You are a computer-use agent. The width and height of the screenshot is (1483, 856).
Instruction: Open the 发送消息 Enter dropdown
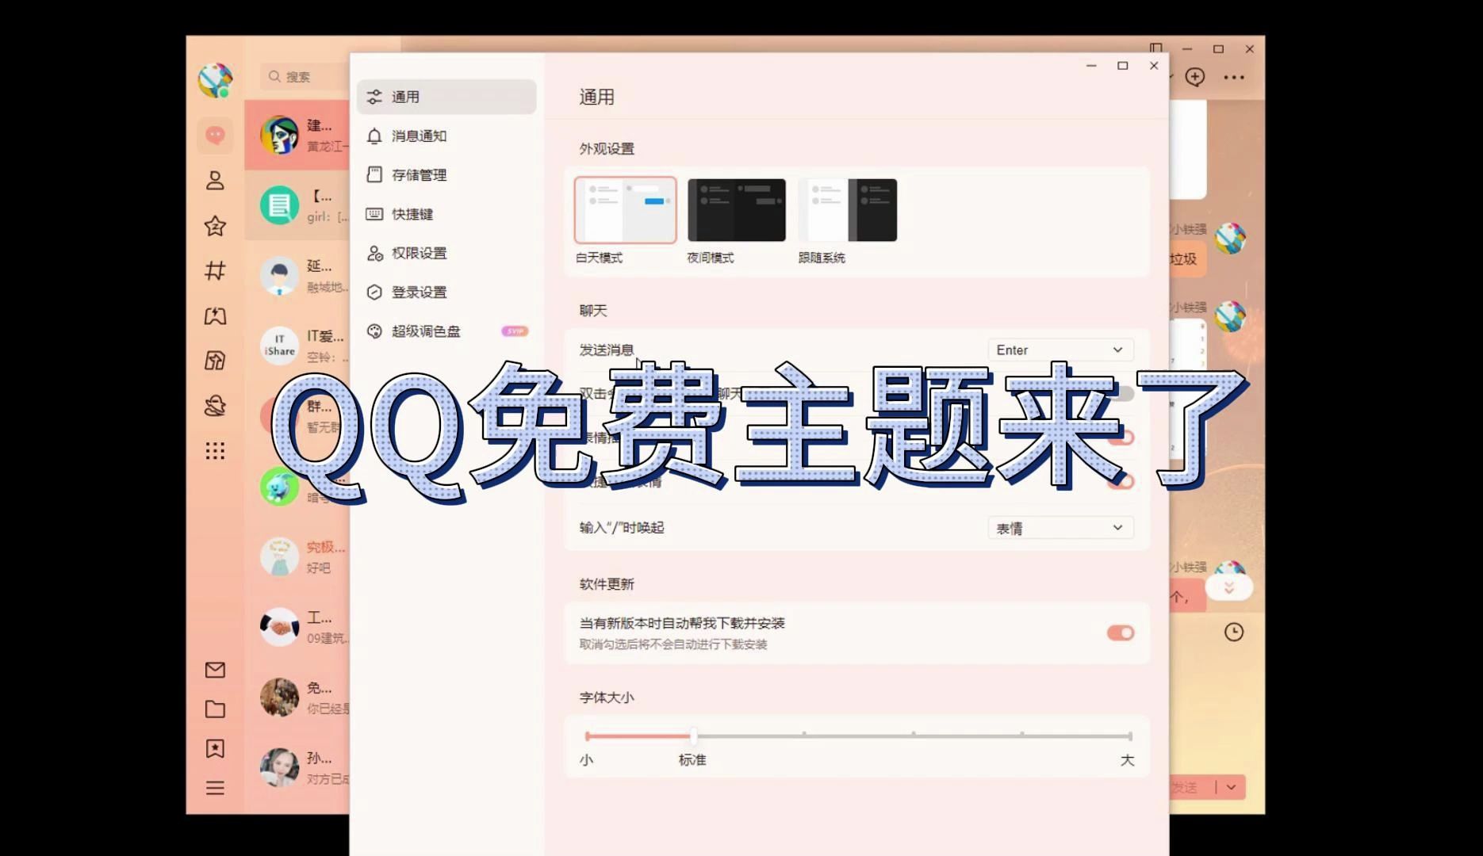pos(1060,350)
